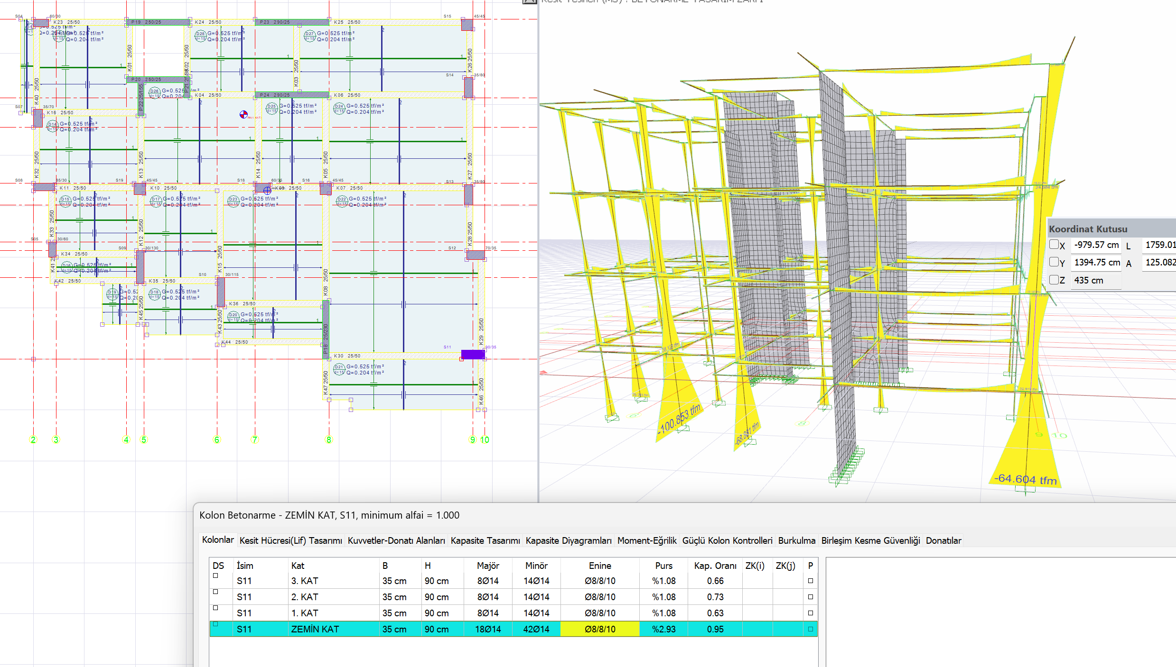The width and height of the screenshot is (1176, 667).
Task: Click the axis 6 bubble label
Action: tap(217, 439)
